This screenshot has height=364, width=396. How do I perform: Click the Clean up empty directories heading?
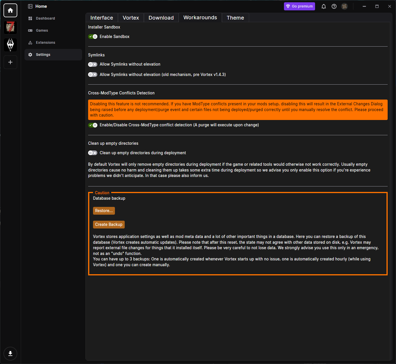[113, 143]
